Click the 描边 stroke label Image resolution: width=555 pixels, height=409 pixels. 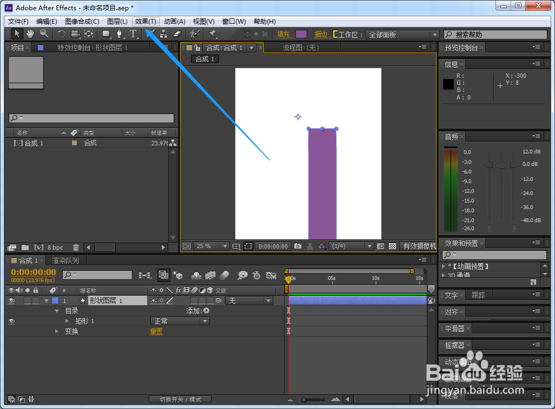(x=321, y=34)
